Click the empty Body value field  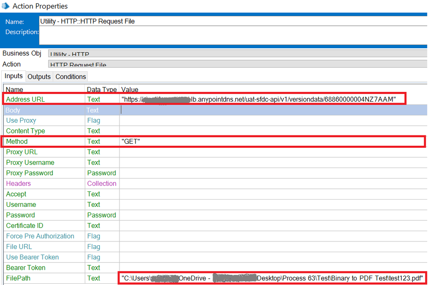tap(273, 110)
